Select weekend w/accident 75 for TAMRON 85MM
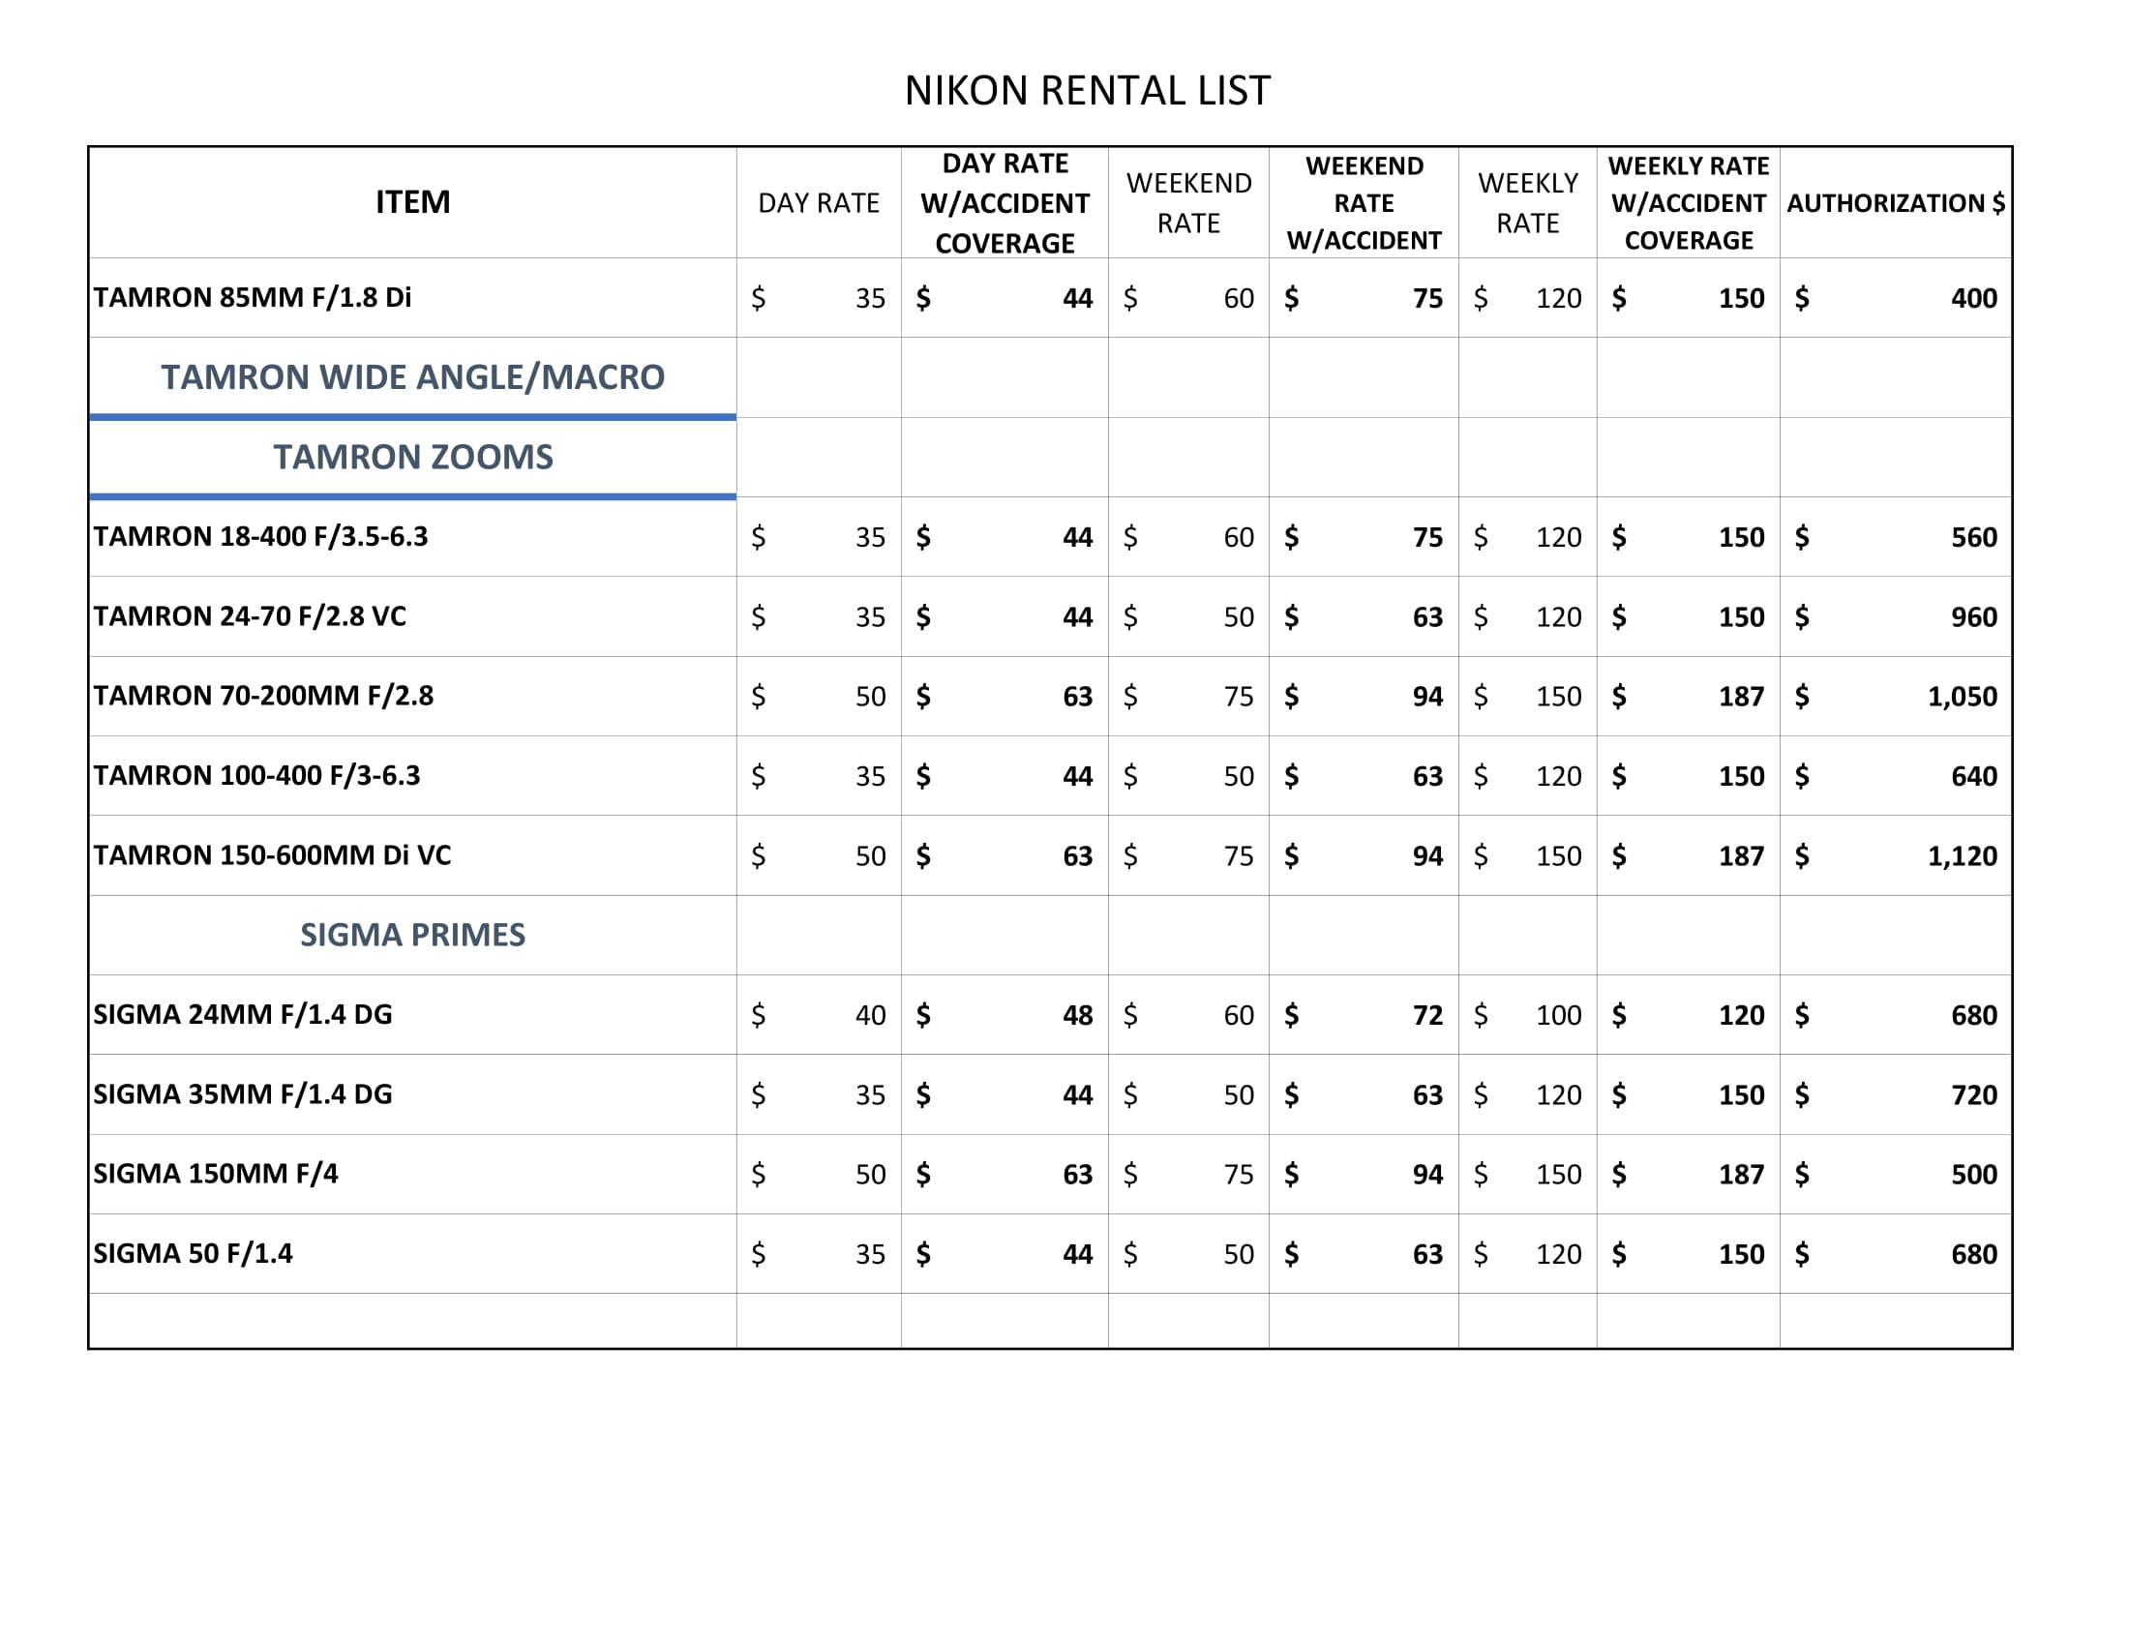This screenshot has height=1645, width=2129. [x=1427, y=298]
